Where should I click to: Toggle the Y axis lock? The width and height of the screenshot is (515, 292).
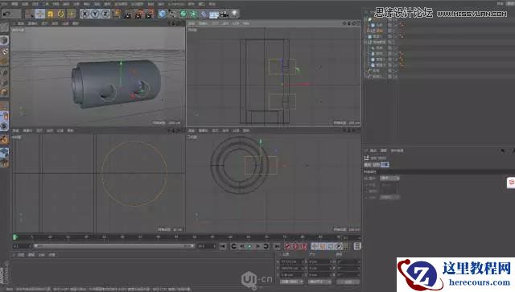pos(95,14)
